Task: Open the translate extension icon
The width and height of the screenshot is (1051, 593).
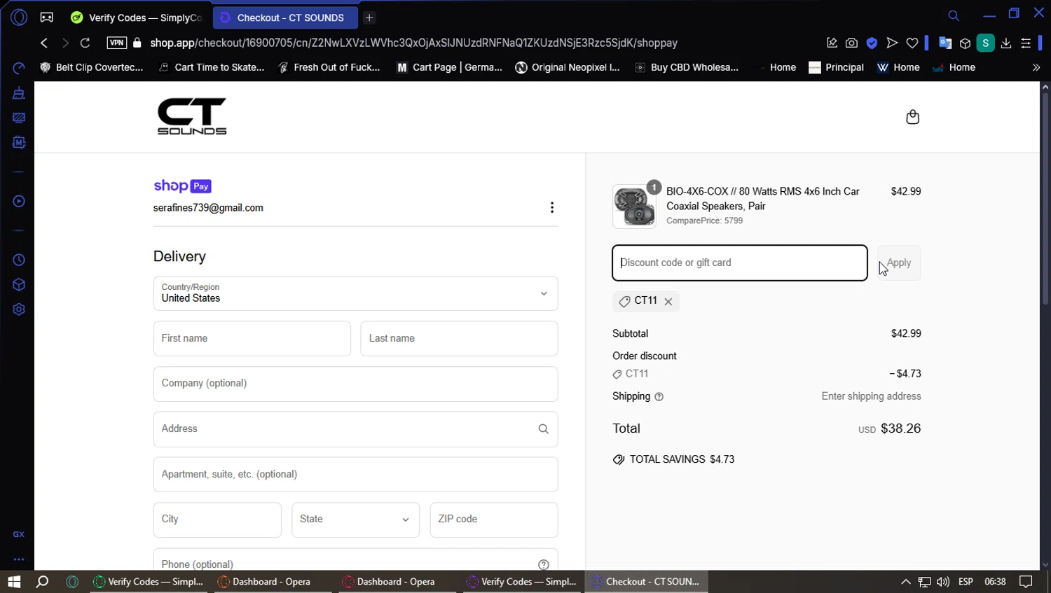Action: [x=945, y=43]
